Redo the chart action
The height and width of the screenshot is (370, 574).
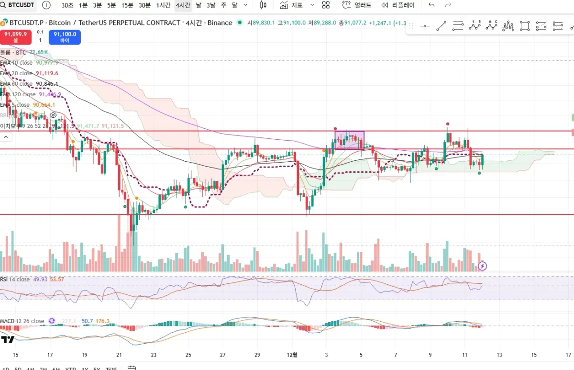tap(448, 5)
